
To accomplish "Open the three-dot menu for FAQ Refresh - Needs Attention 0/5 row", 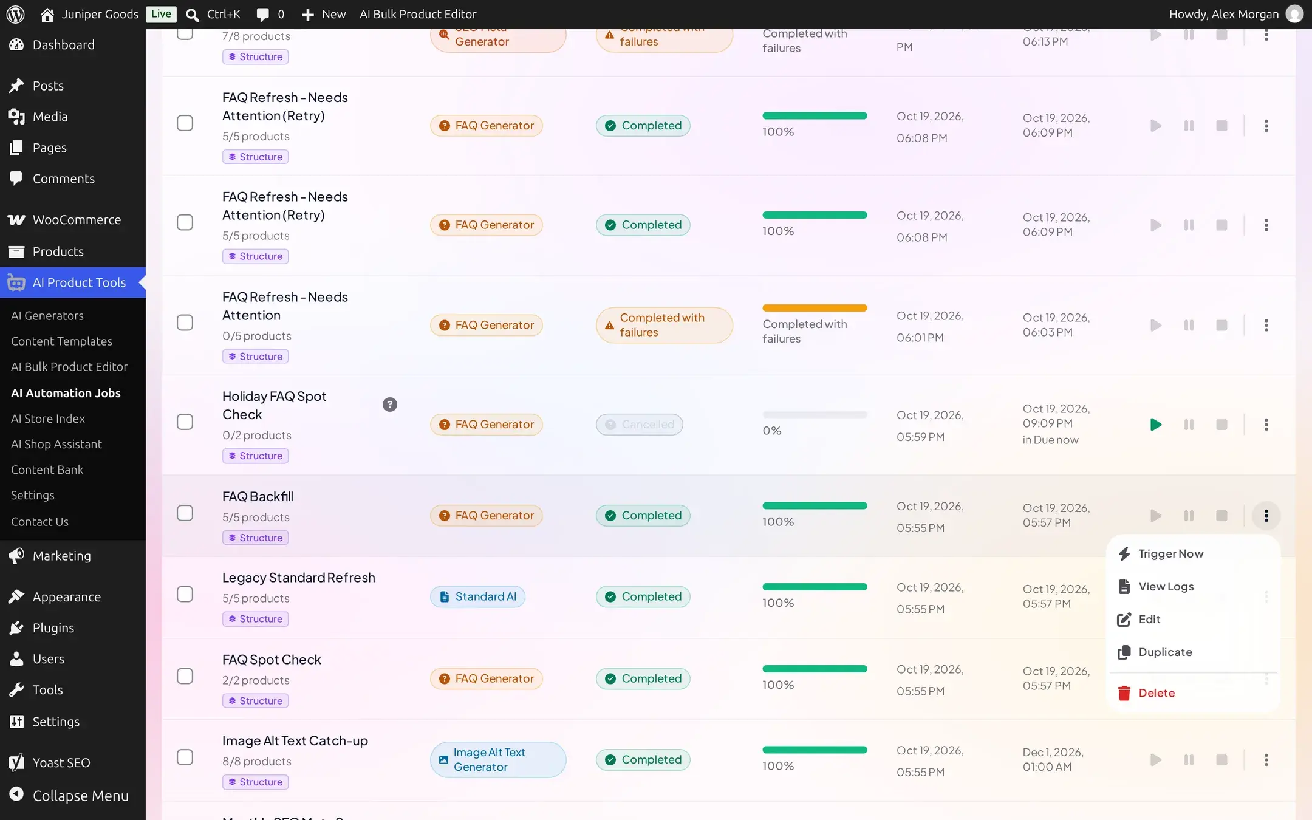I will [1266, 326].
